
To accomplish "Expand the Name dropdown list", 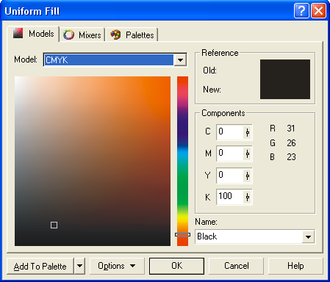I will point(308,236).
